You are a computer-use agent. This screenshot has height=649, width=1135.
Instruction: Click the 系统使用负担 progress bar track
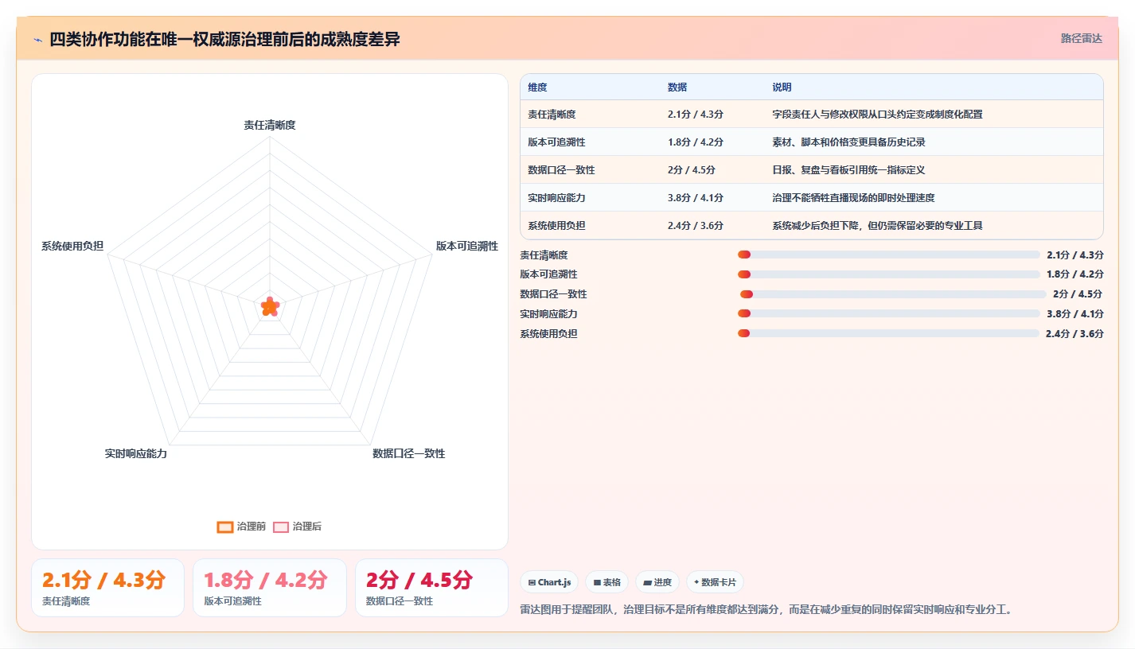(x=888, y=333)
